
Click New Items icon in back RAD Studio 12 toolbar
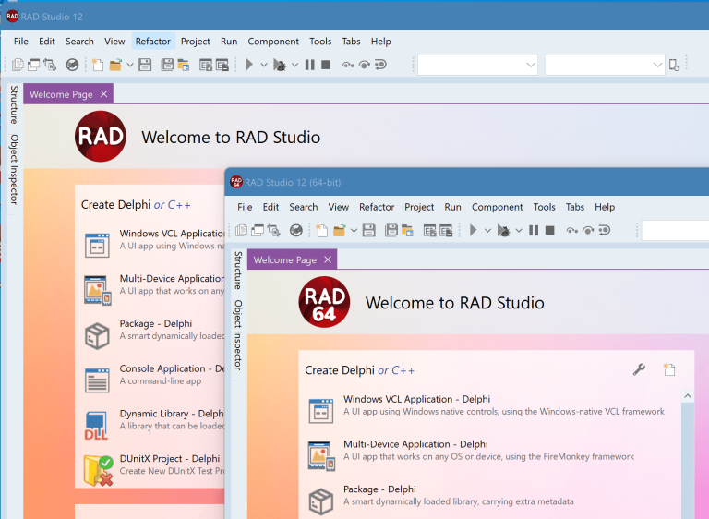coord(97,65)
